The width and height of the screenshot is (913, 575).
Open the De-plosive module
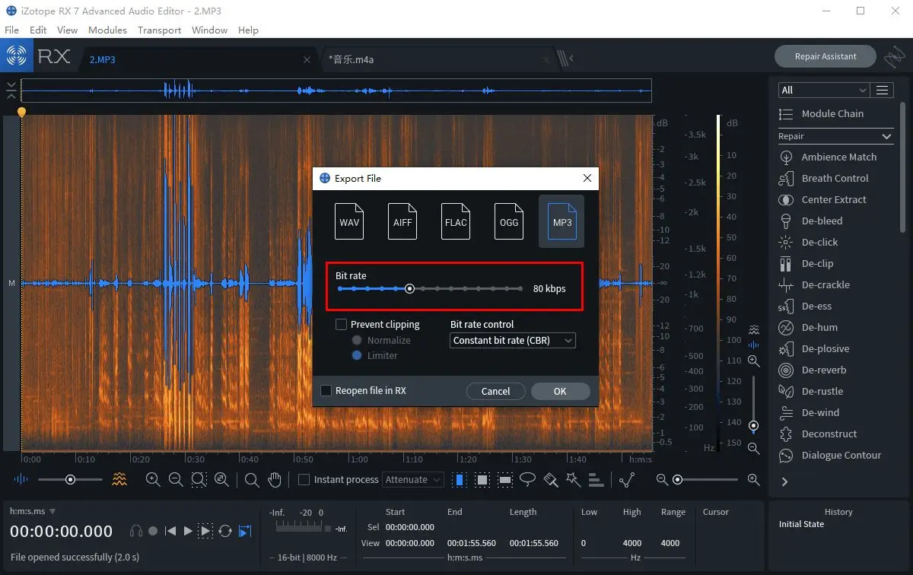(814, 348)
